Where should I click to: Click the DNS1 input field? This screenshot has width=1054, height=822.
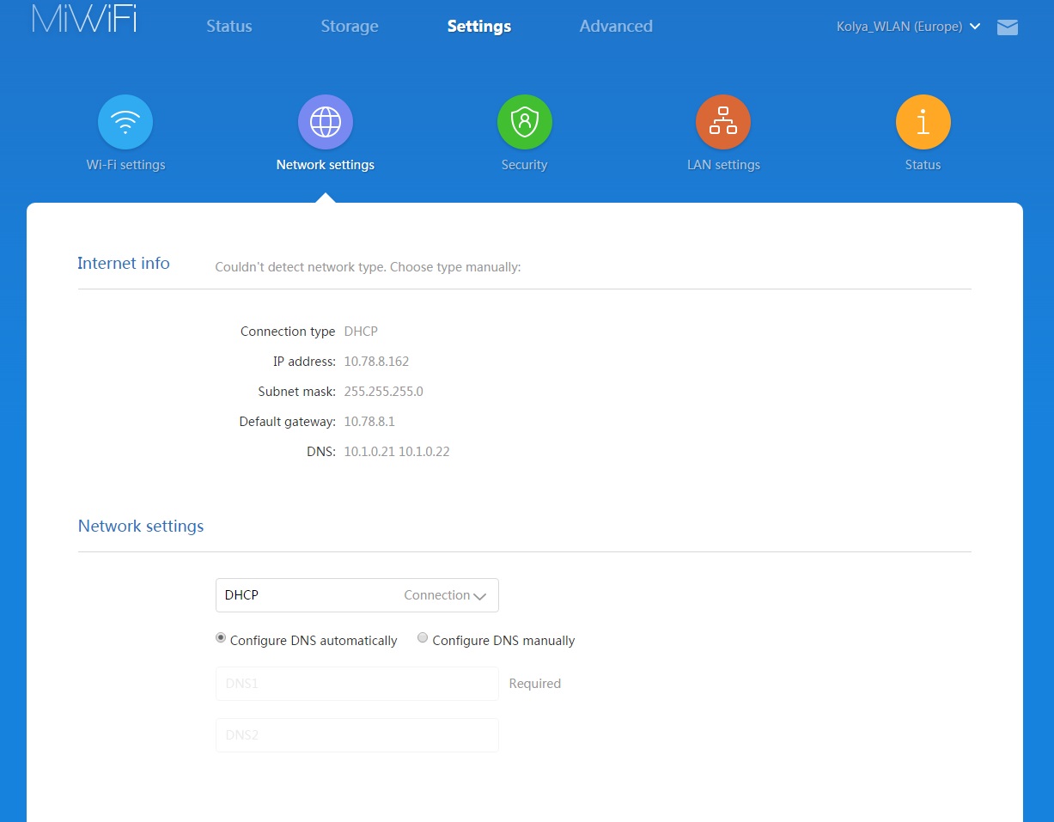pos(356,684)
